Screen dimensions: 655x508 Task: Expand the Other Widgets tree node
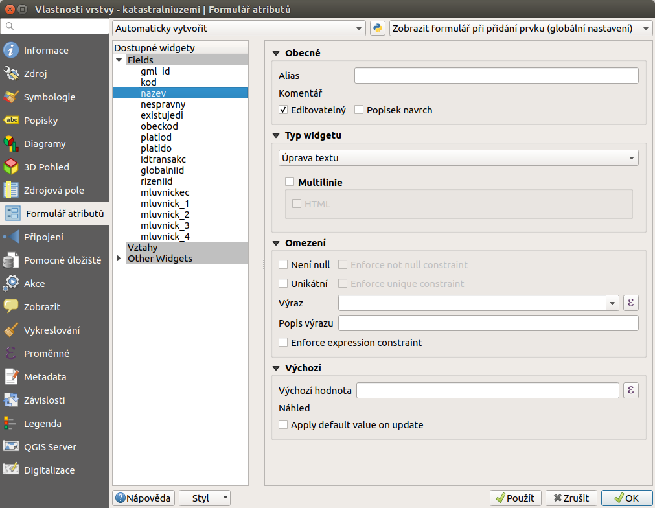[x=119, y=259]
